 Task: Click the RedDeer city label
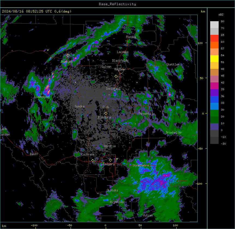120,69
